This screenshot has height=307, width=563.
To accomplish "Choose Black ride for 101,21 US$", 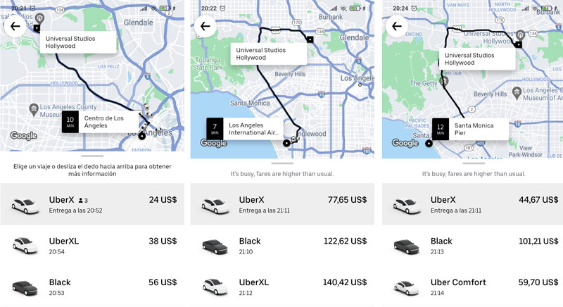I will coord(473,245).
